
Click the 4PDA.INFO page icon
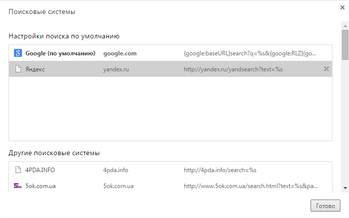pos(17,170)
